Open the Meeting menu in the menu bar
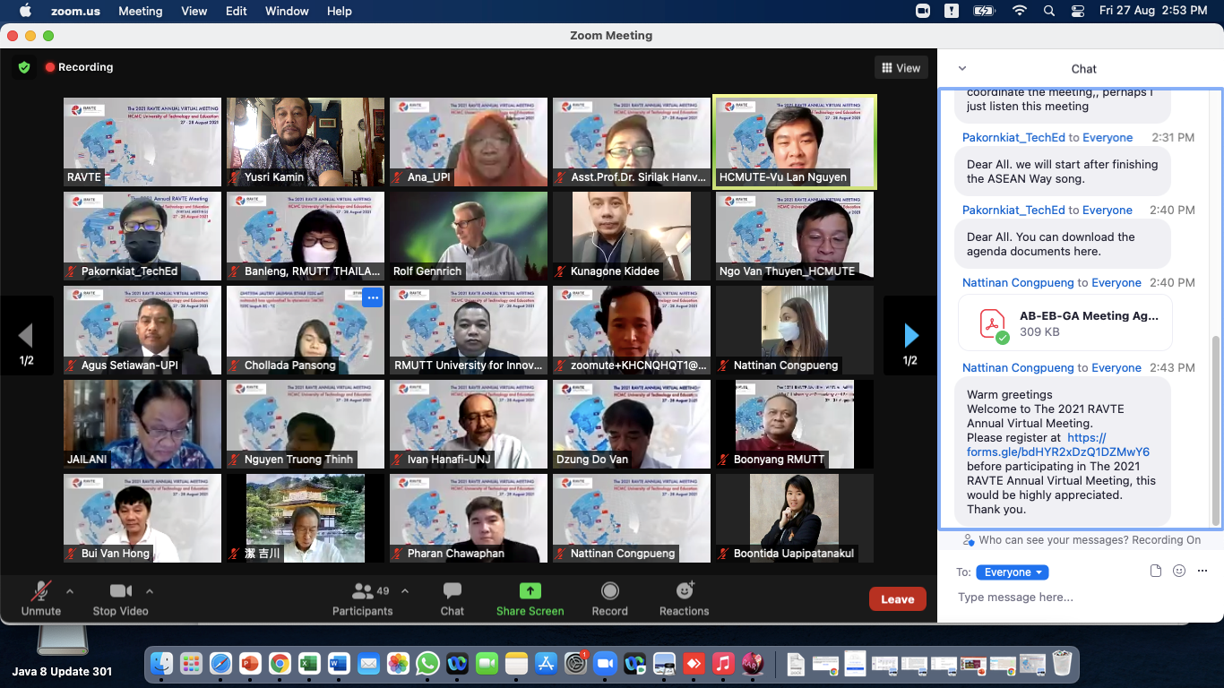1224x688 pixels. click(141, 11)
